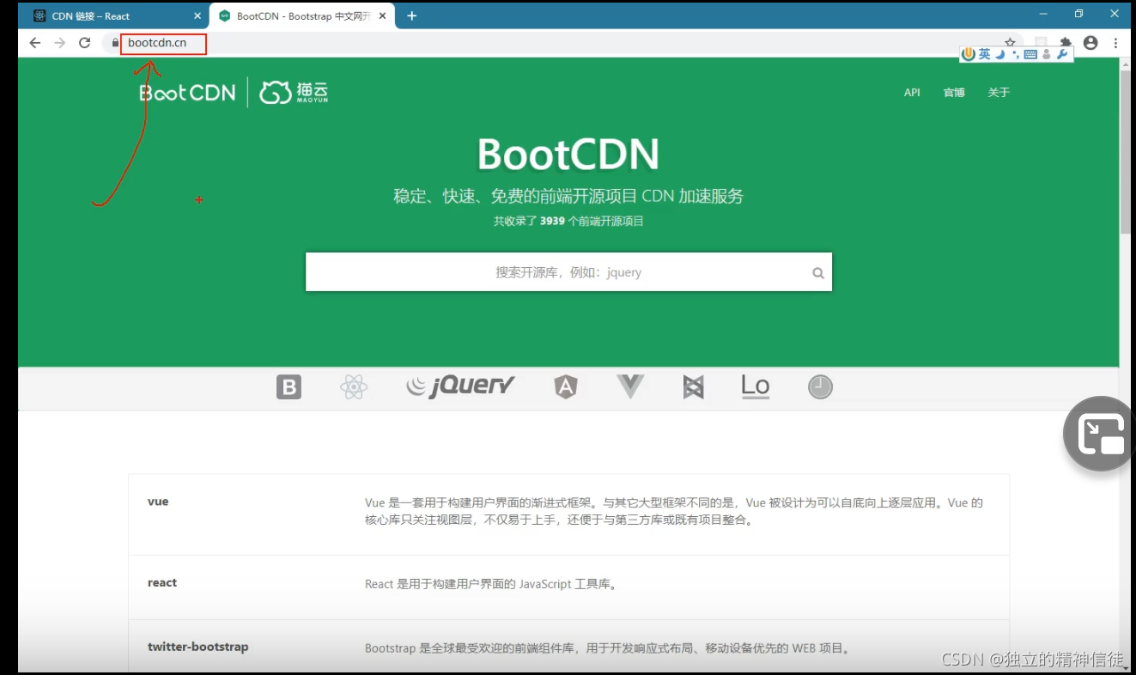Click the browser back arrow
Screen dimensions: 1136x675
click(34, 43)
